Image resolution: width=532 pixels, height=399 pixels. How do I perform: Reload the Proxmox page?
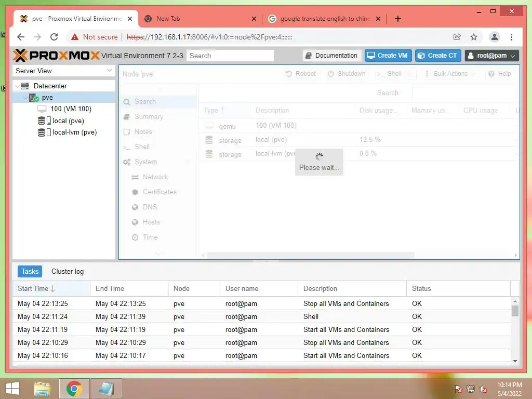[x=54, y=37]
